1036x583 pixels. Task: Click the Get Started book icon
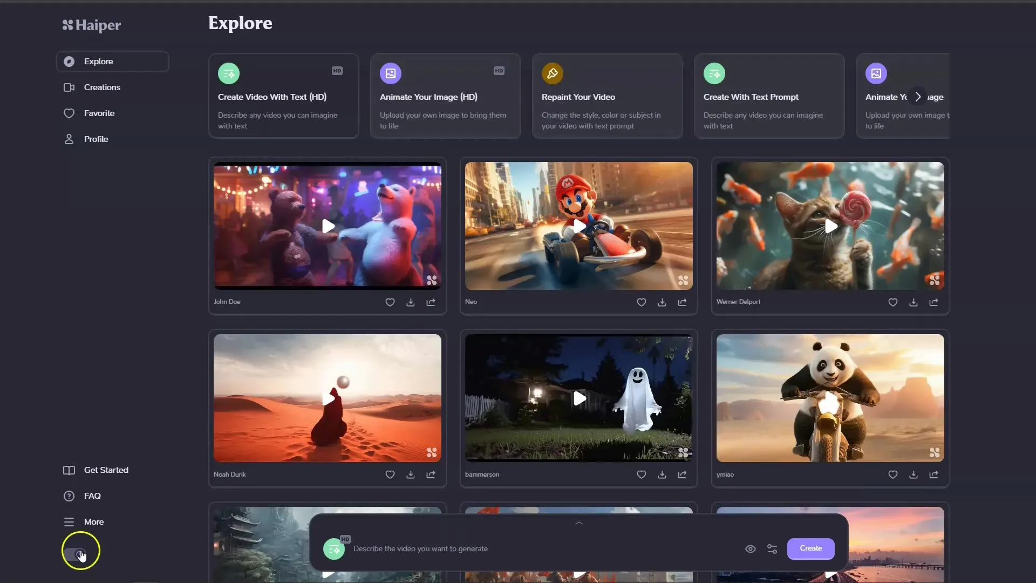pos(69,470)
